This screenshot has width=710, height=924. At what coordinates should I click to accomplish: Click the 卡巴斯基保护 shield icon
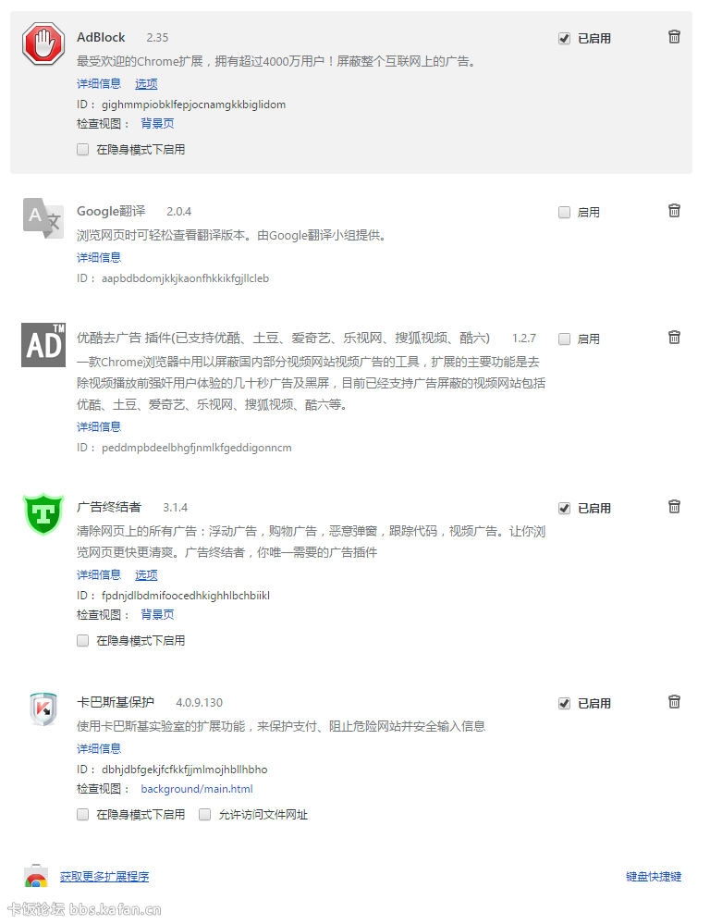[x=43, y=708]
